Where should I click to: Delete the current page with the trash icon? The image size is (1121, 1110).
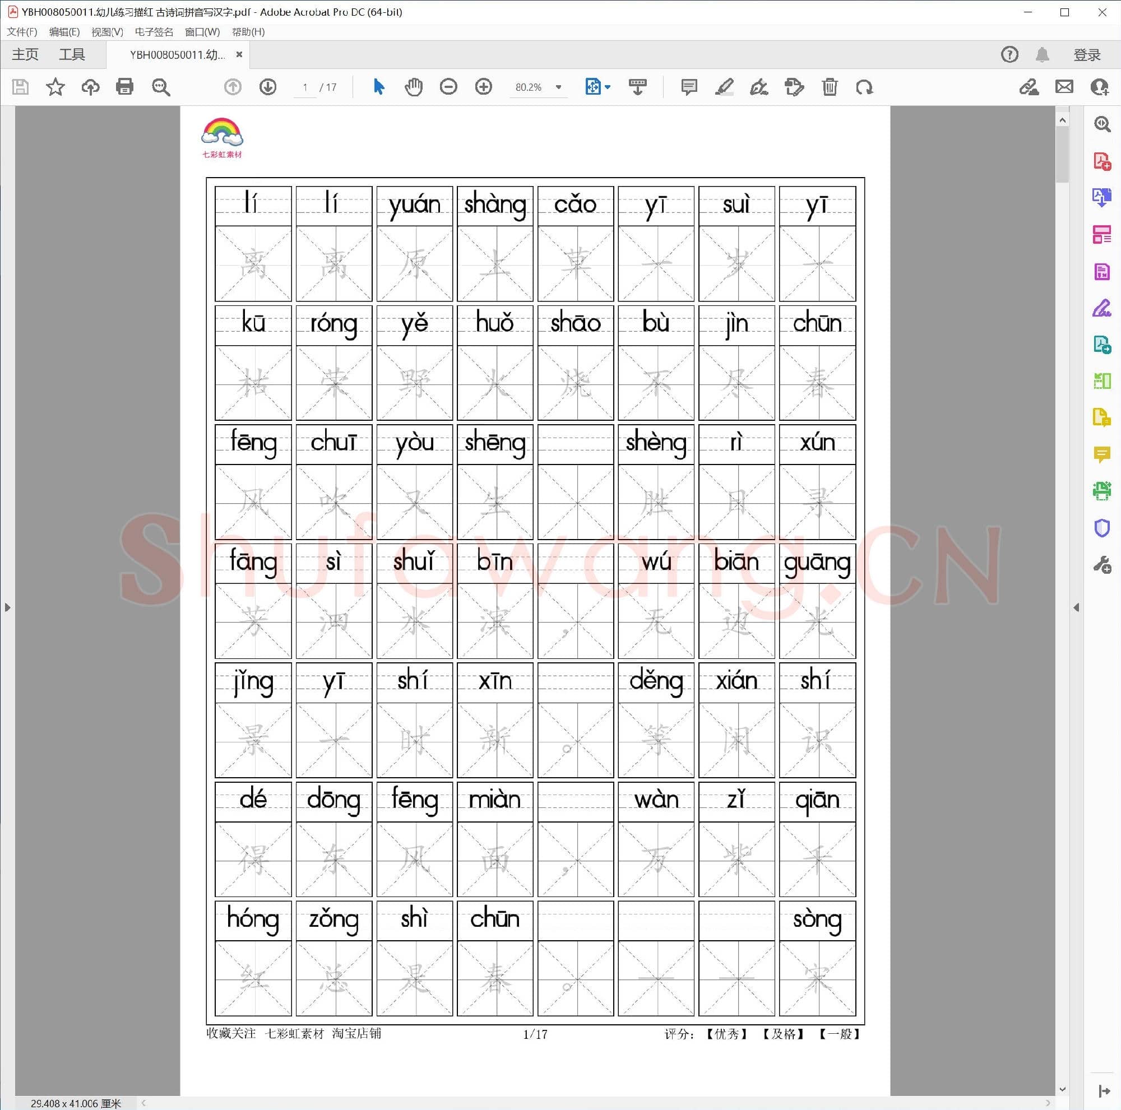point(829,87)
